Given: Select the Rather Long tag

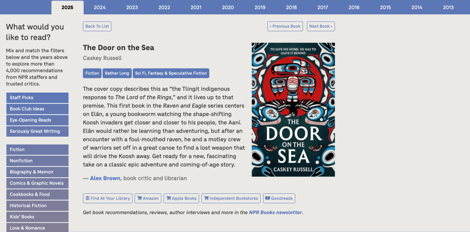Looking at the screenshot, I should (x=117, y=73).
